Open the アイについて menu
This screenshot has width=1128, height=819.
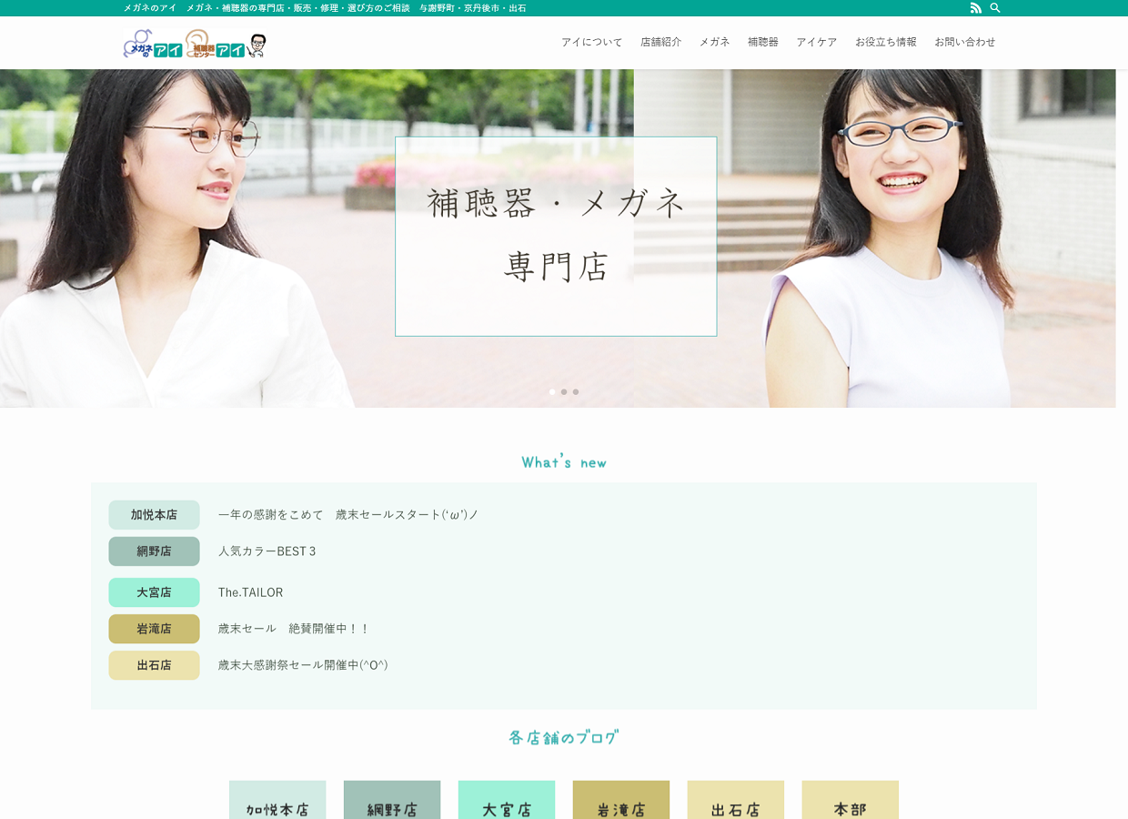[591, 42]
